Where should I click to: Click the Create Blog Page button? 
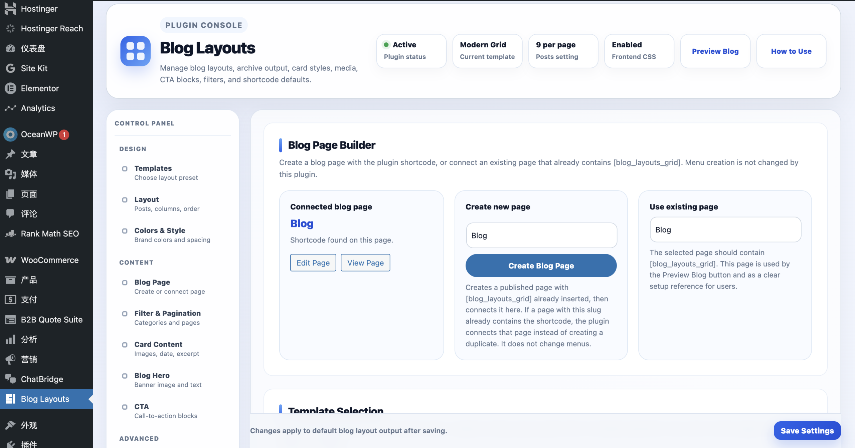pyautogui.click(x=541, y=266)
